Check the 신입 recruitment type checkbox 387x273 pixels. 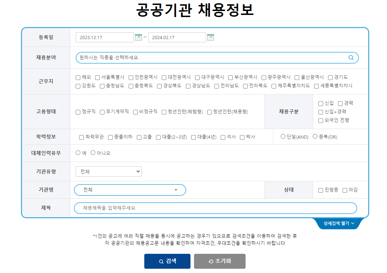(320, 103)
